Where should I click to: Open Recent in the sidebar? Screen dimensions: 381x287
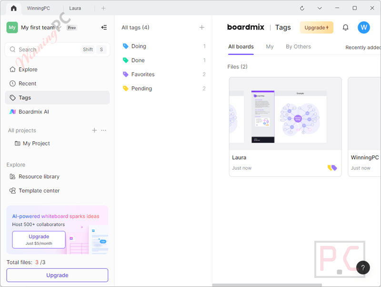pyautogui.click(x=57, y=83)
